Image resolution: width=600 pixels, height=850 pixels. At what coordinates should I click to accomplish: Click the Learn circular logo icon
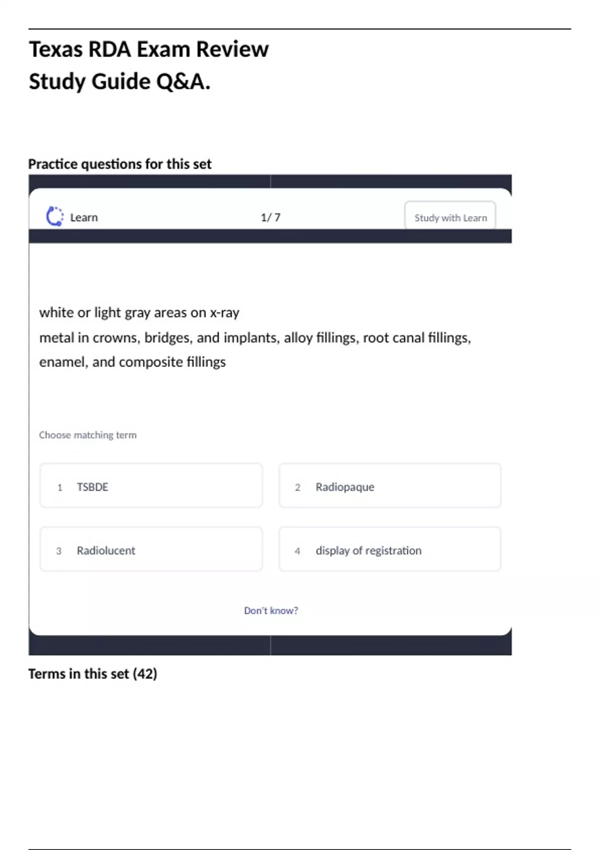pos(54,216)
